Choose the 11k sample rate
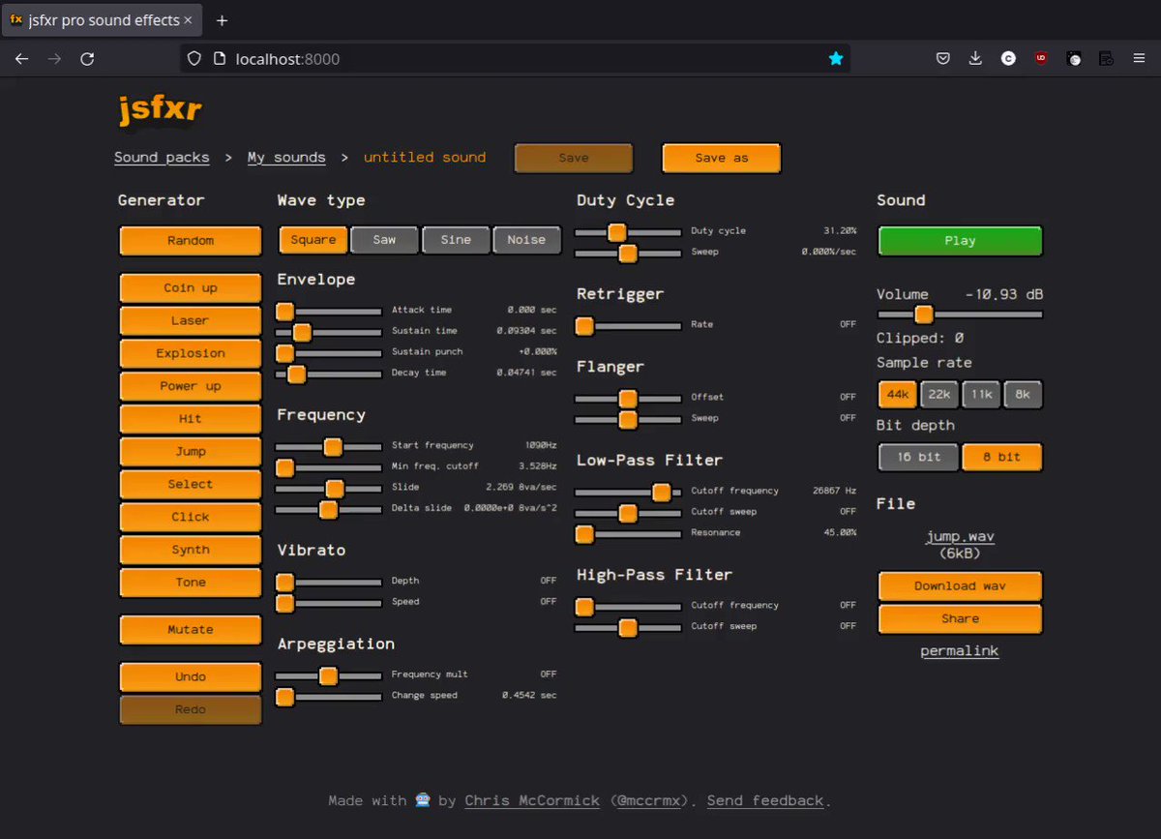Screen dimensions: 1161x839 981,395
